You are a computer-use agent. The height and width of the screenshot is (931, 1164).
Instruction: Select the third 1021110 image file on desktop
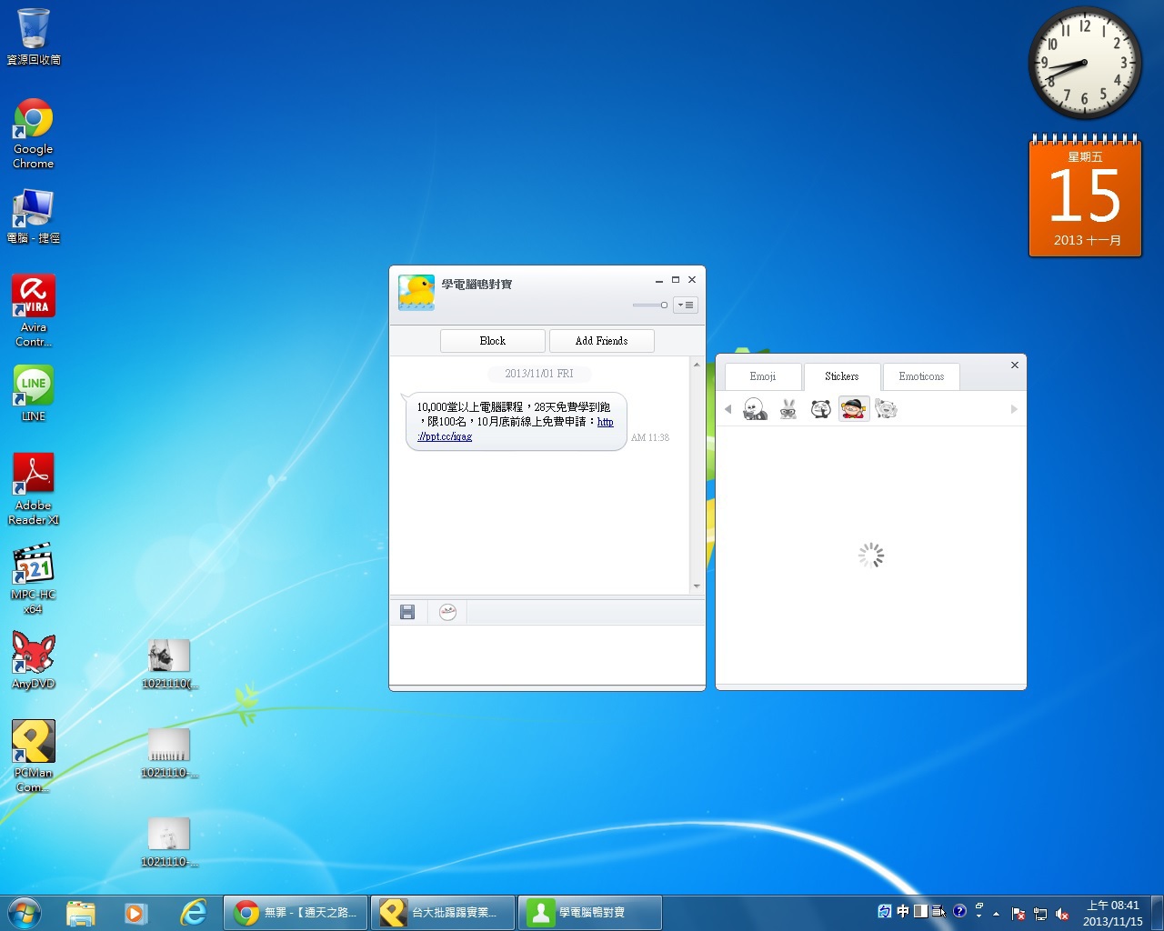pyautogui.click(x=169, y=843)
